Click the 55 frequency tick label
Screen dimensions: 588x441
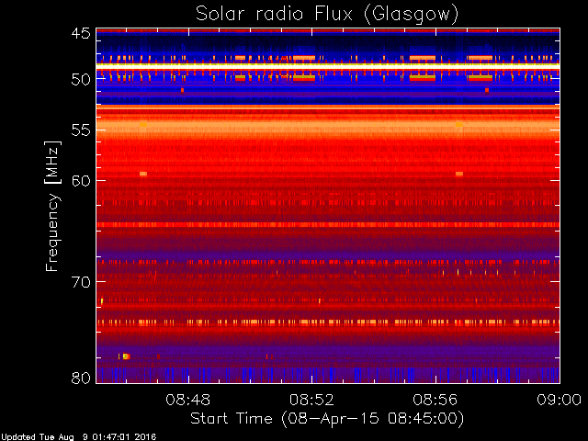(x=81, y=130)
